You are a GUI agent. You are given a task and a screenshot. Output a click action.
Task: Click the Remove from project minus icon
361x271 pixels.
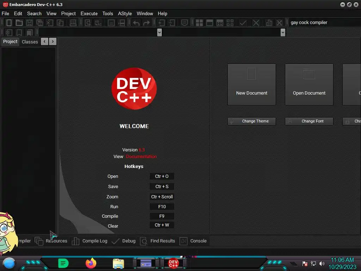[172, 23]
